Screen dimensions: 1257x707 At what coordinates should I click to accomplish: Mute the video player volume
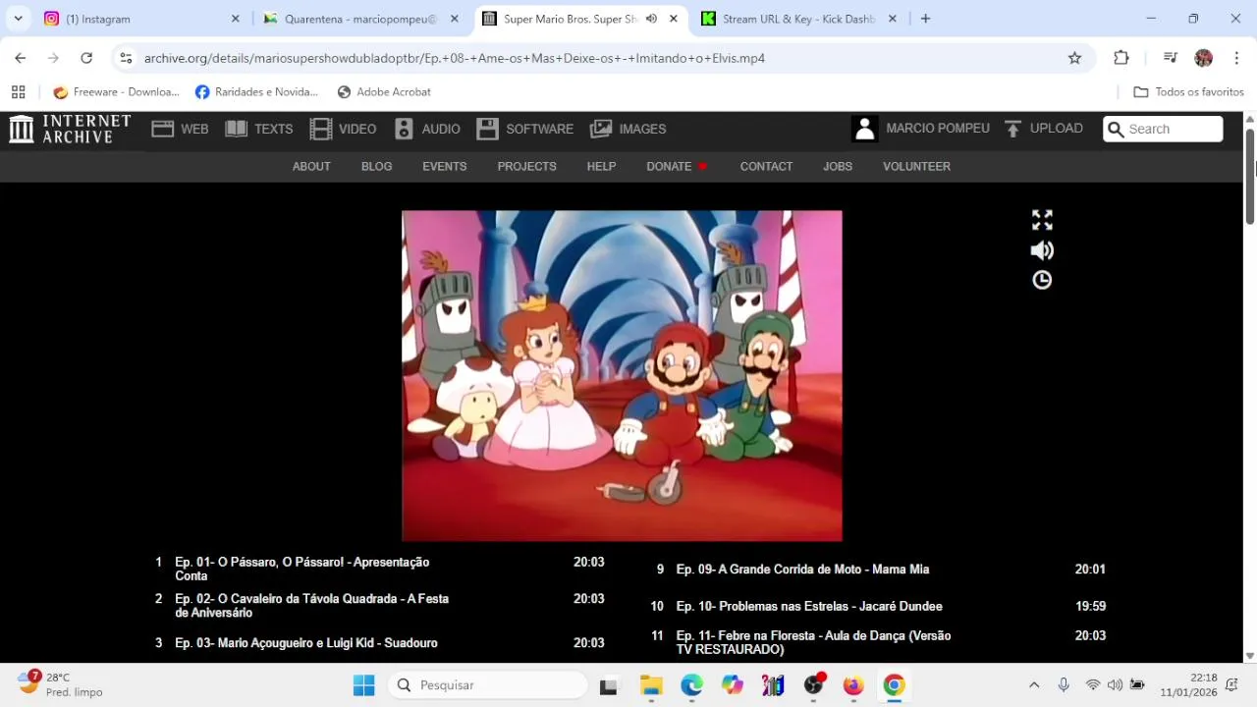click(1042, 250)
